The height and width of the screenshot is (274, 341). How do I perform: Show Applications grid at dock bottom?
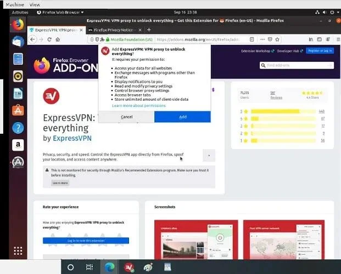coord(18,251)
